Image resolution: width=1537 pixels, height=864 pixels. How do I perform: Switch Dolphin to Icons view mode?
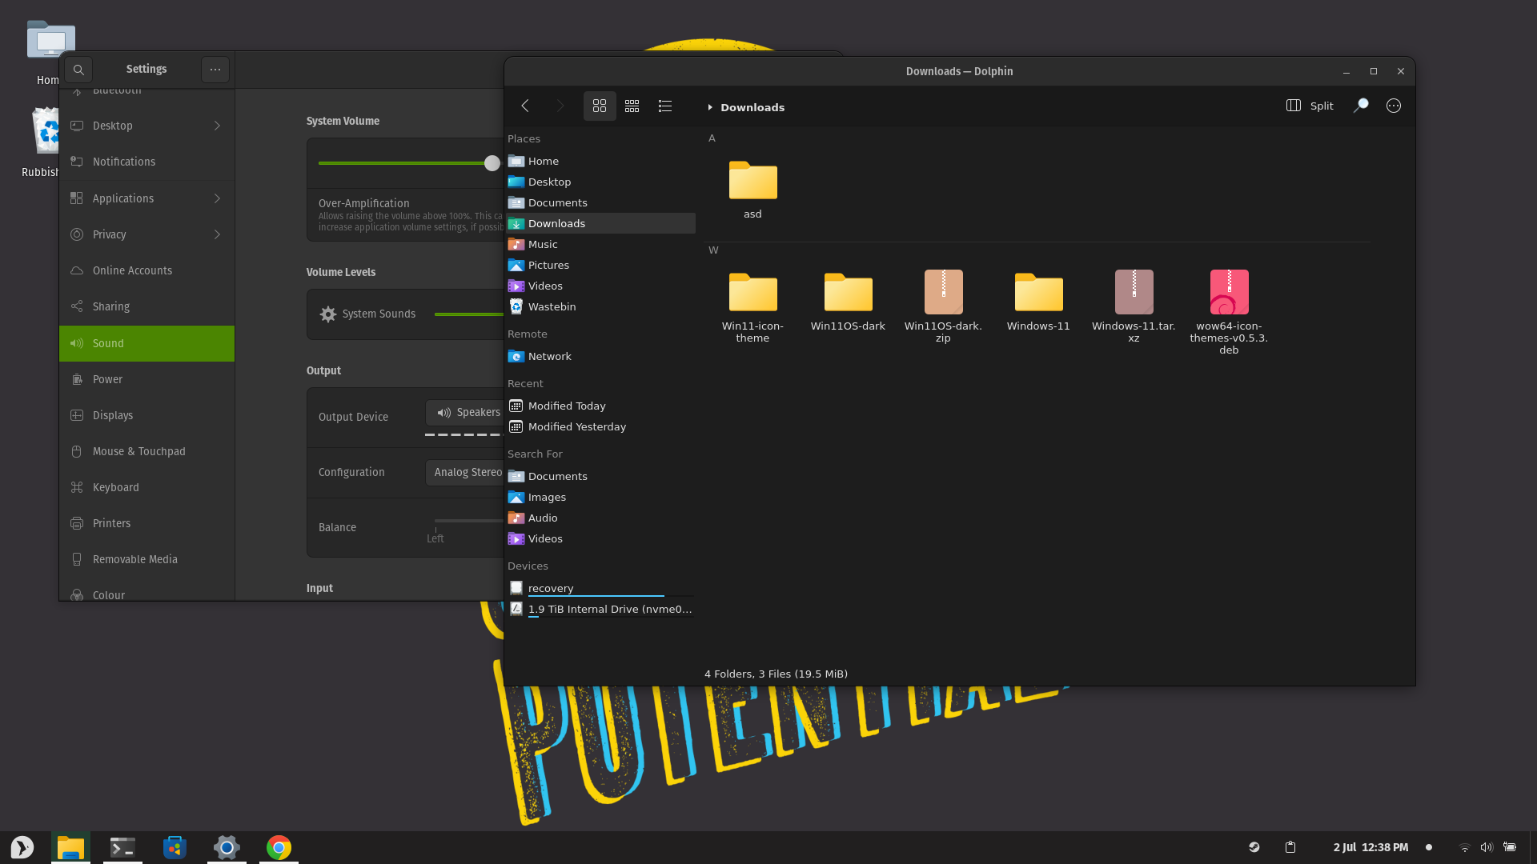tap(600, 106)
